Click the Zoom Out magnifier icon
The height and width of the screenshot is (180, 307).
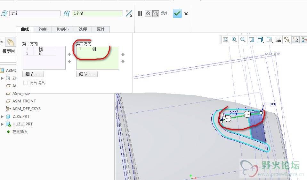(x=243, y=40)
